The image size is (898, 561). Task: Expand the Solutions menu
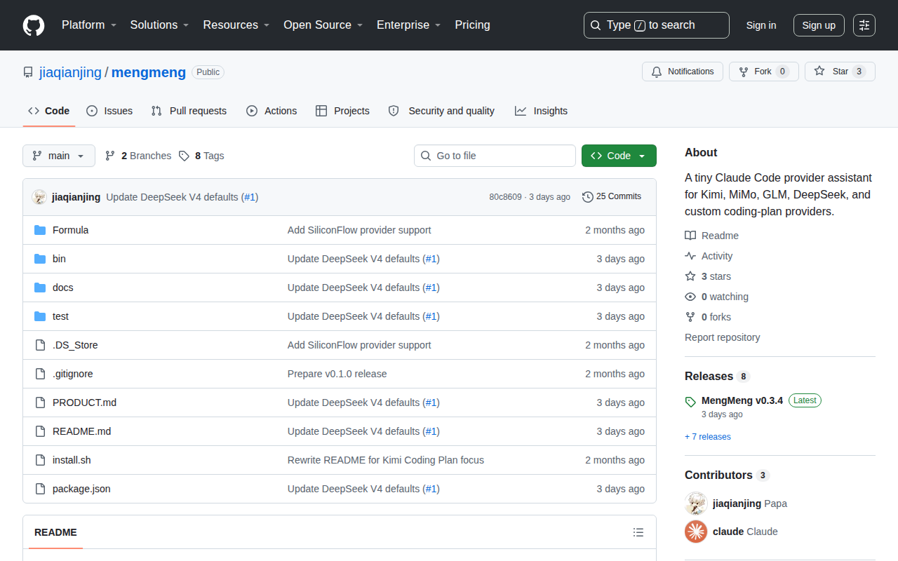160,25
